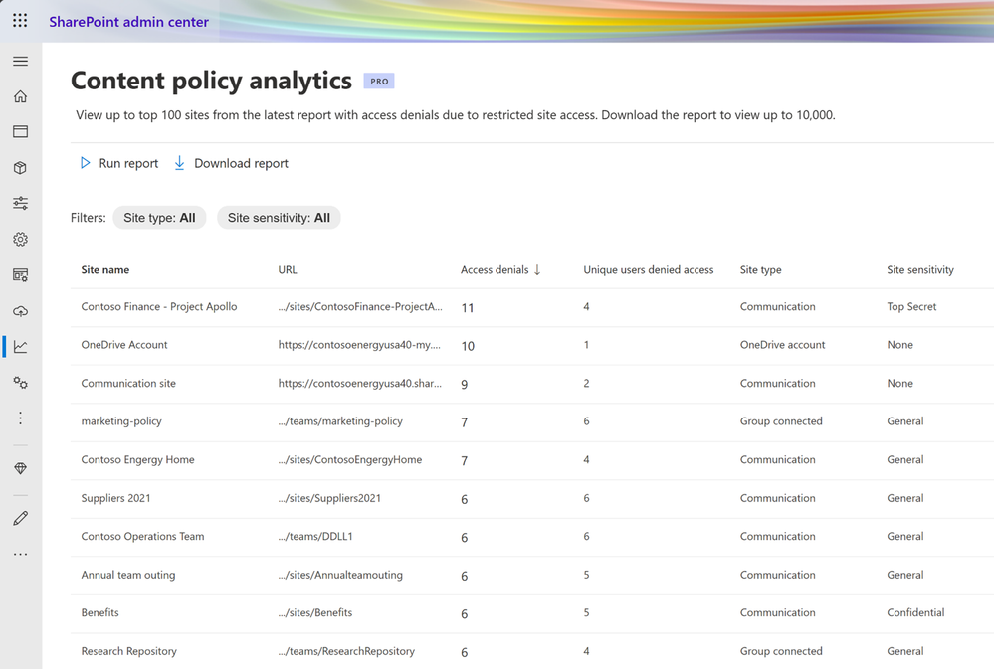Image resolution: width=994 pixels, height=669 pixels.
Task: Open the app launcher waffle grid
Action: (x=20, y=20)
